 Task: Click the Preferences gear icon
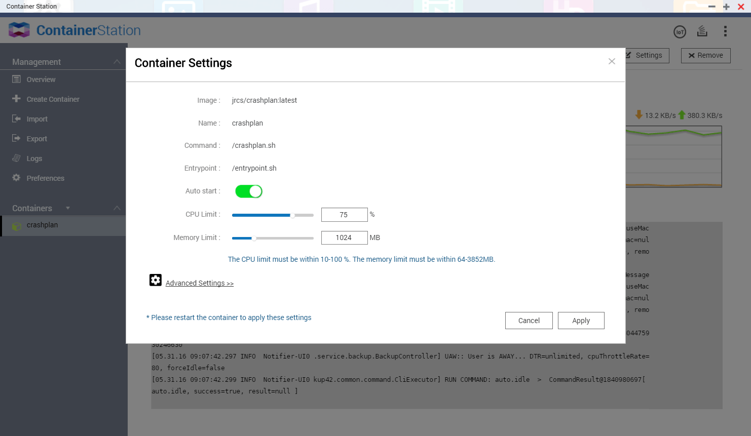(16, 178)
